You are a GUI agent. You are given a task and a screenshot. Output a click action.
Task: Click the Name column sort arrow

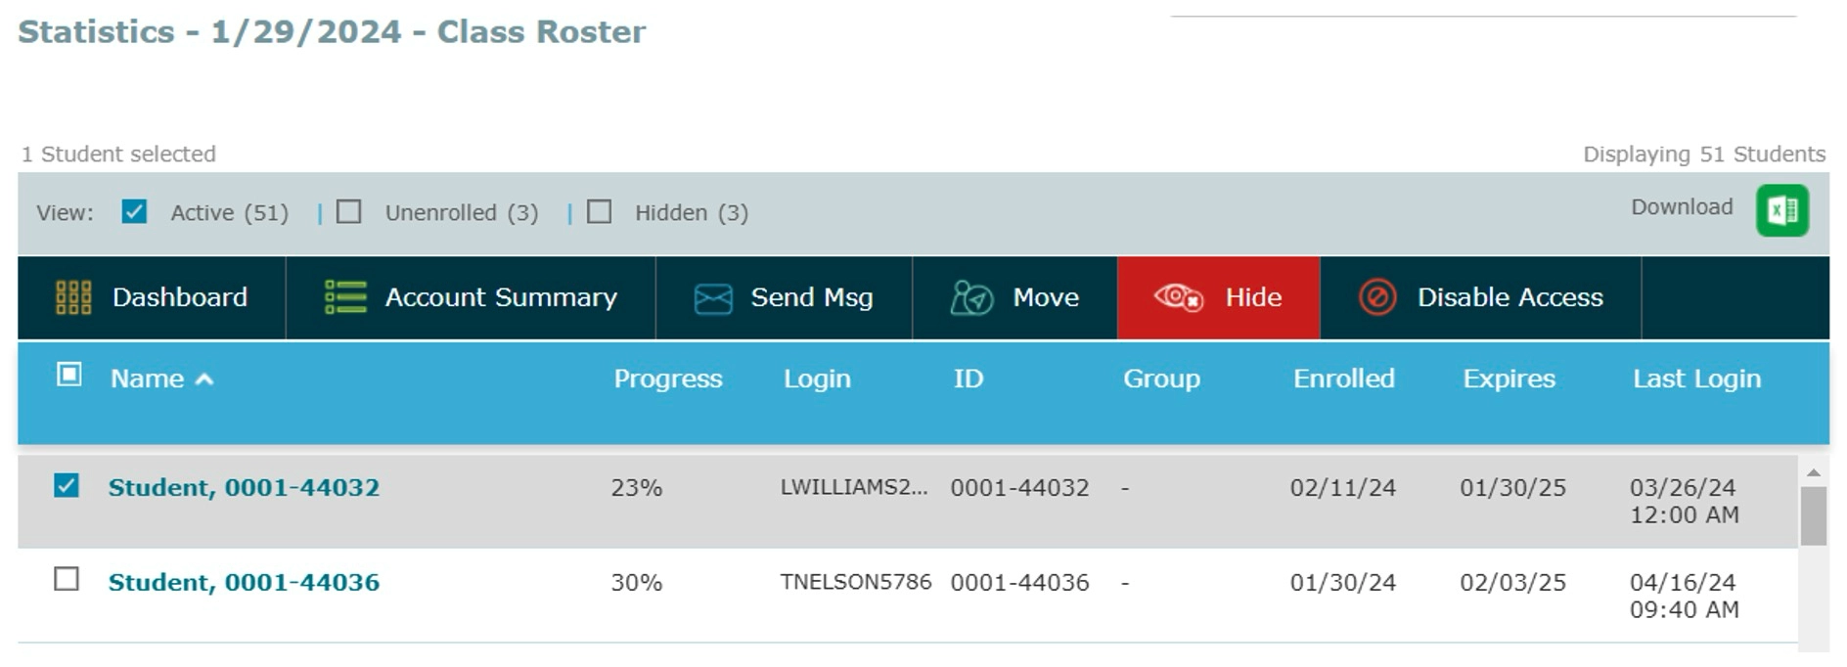[204, 379]
